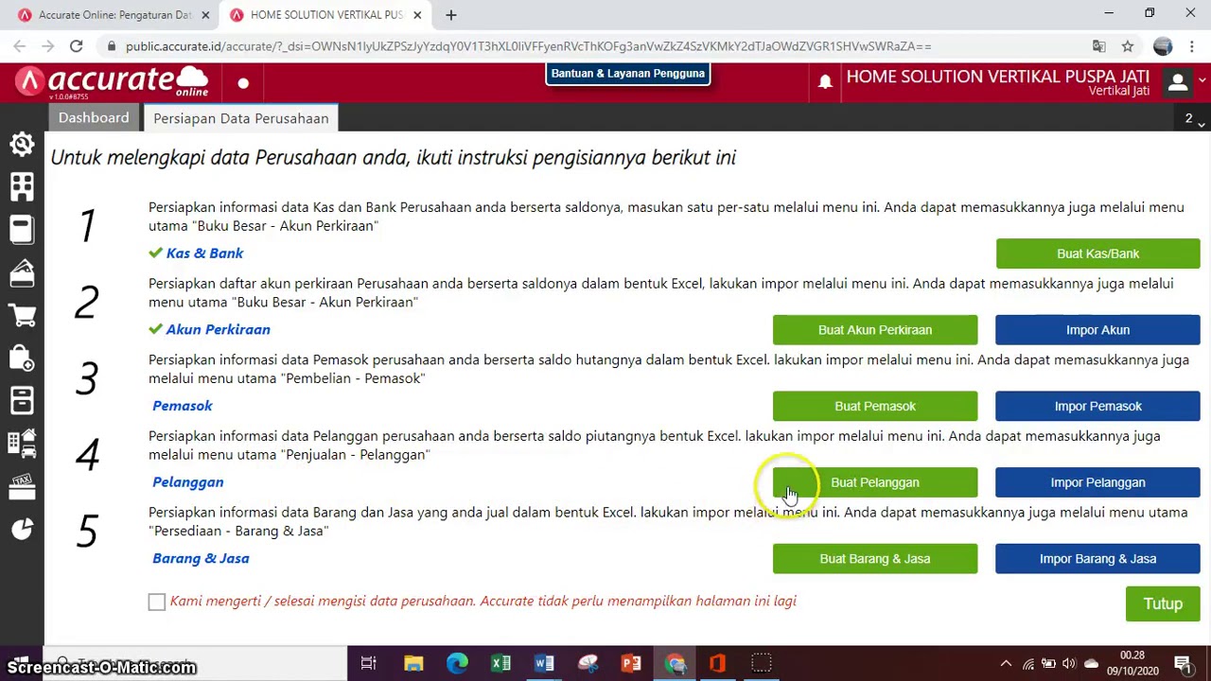The height and width of the screenshot is (681, 1211).
Task: Click the Impor Pemasok button
Action: pyautogui.click(x=1097, y=406)
